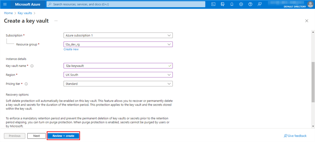This screenshot has width=315, height=142.
Task: Open the Help question mark icon
Action: coord(250,4)
